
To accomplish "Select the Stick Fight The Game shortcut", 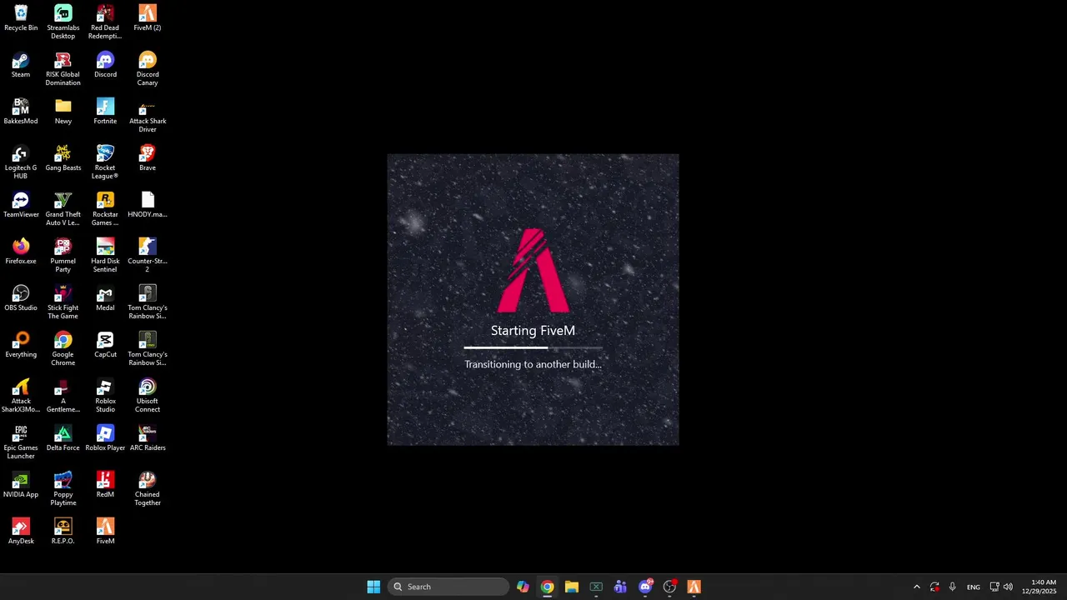I will (63, 302).
